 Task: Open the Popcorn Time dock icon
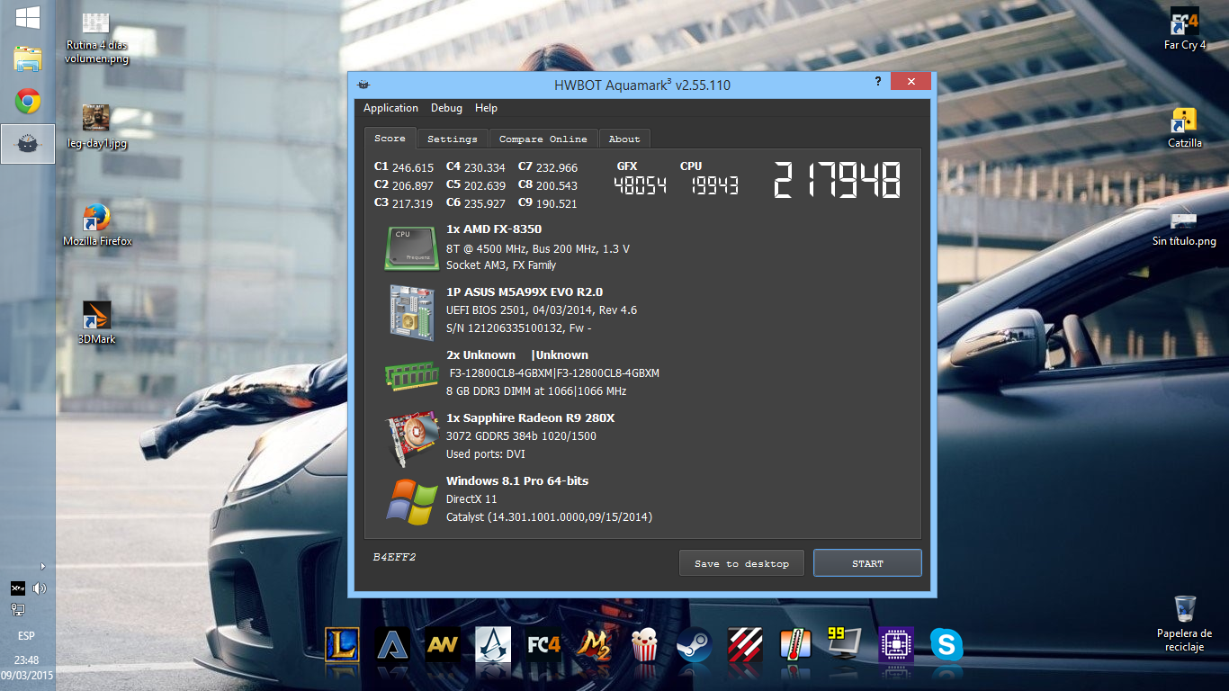[x=644, y=645]
